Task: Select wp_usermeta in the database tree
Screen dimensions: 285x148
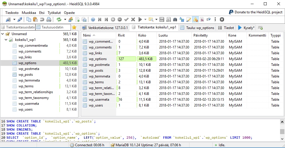Action: click(x=28, y=104)
